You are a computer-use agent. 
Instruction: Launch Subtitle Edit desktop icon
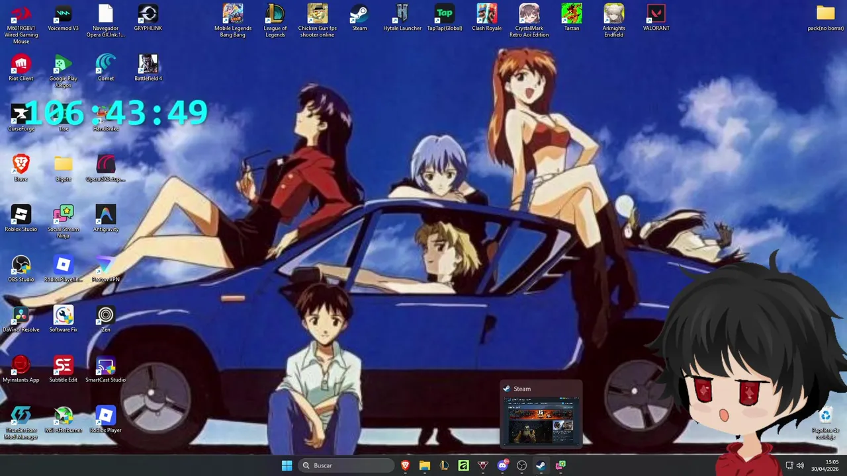(x=64, y=370)
